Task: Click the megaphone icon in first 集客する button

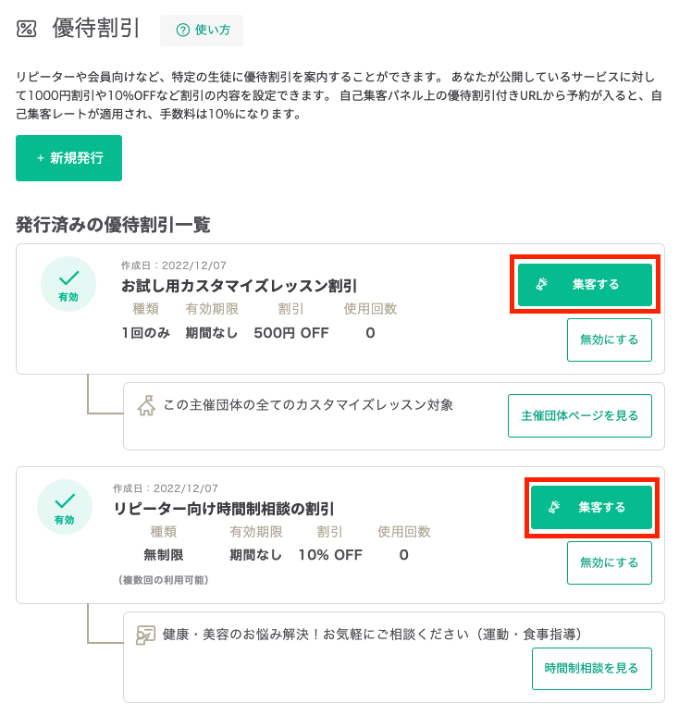Action: pos(541,285)
